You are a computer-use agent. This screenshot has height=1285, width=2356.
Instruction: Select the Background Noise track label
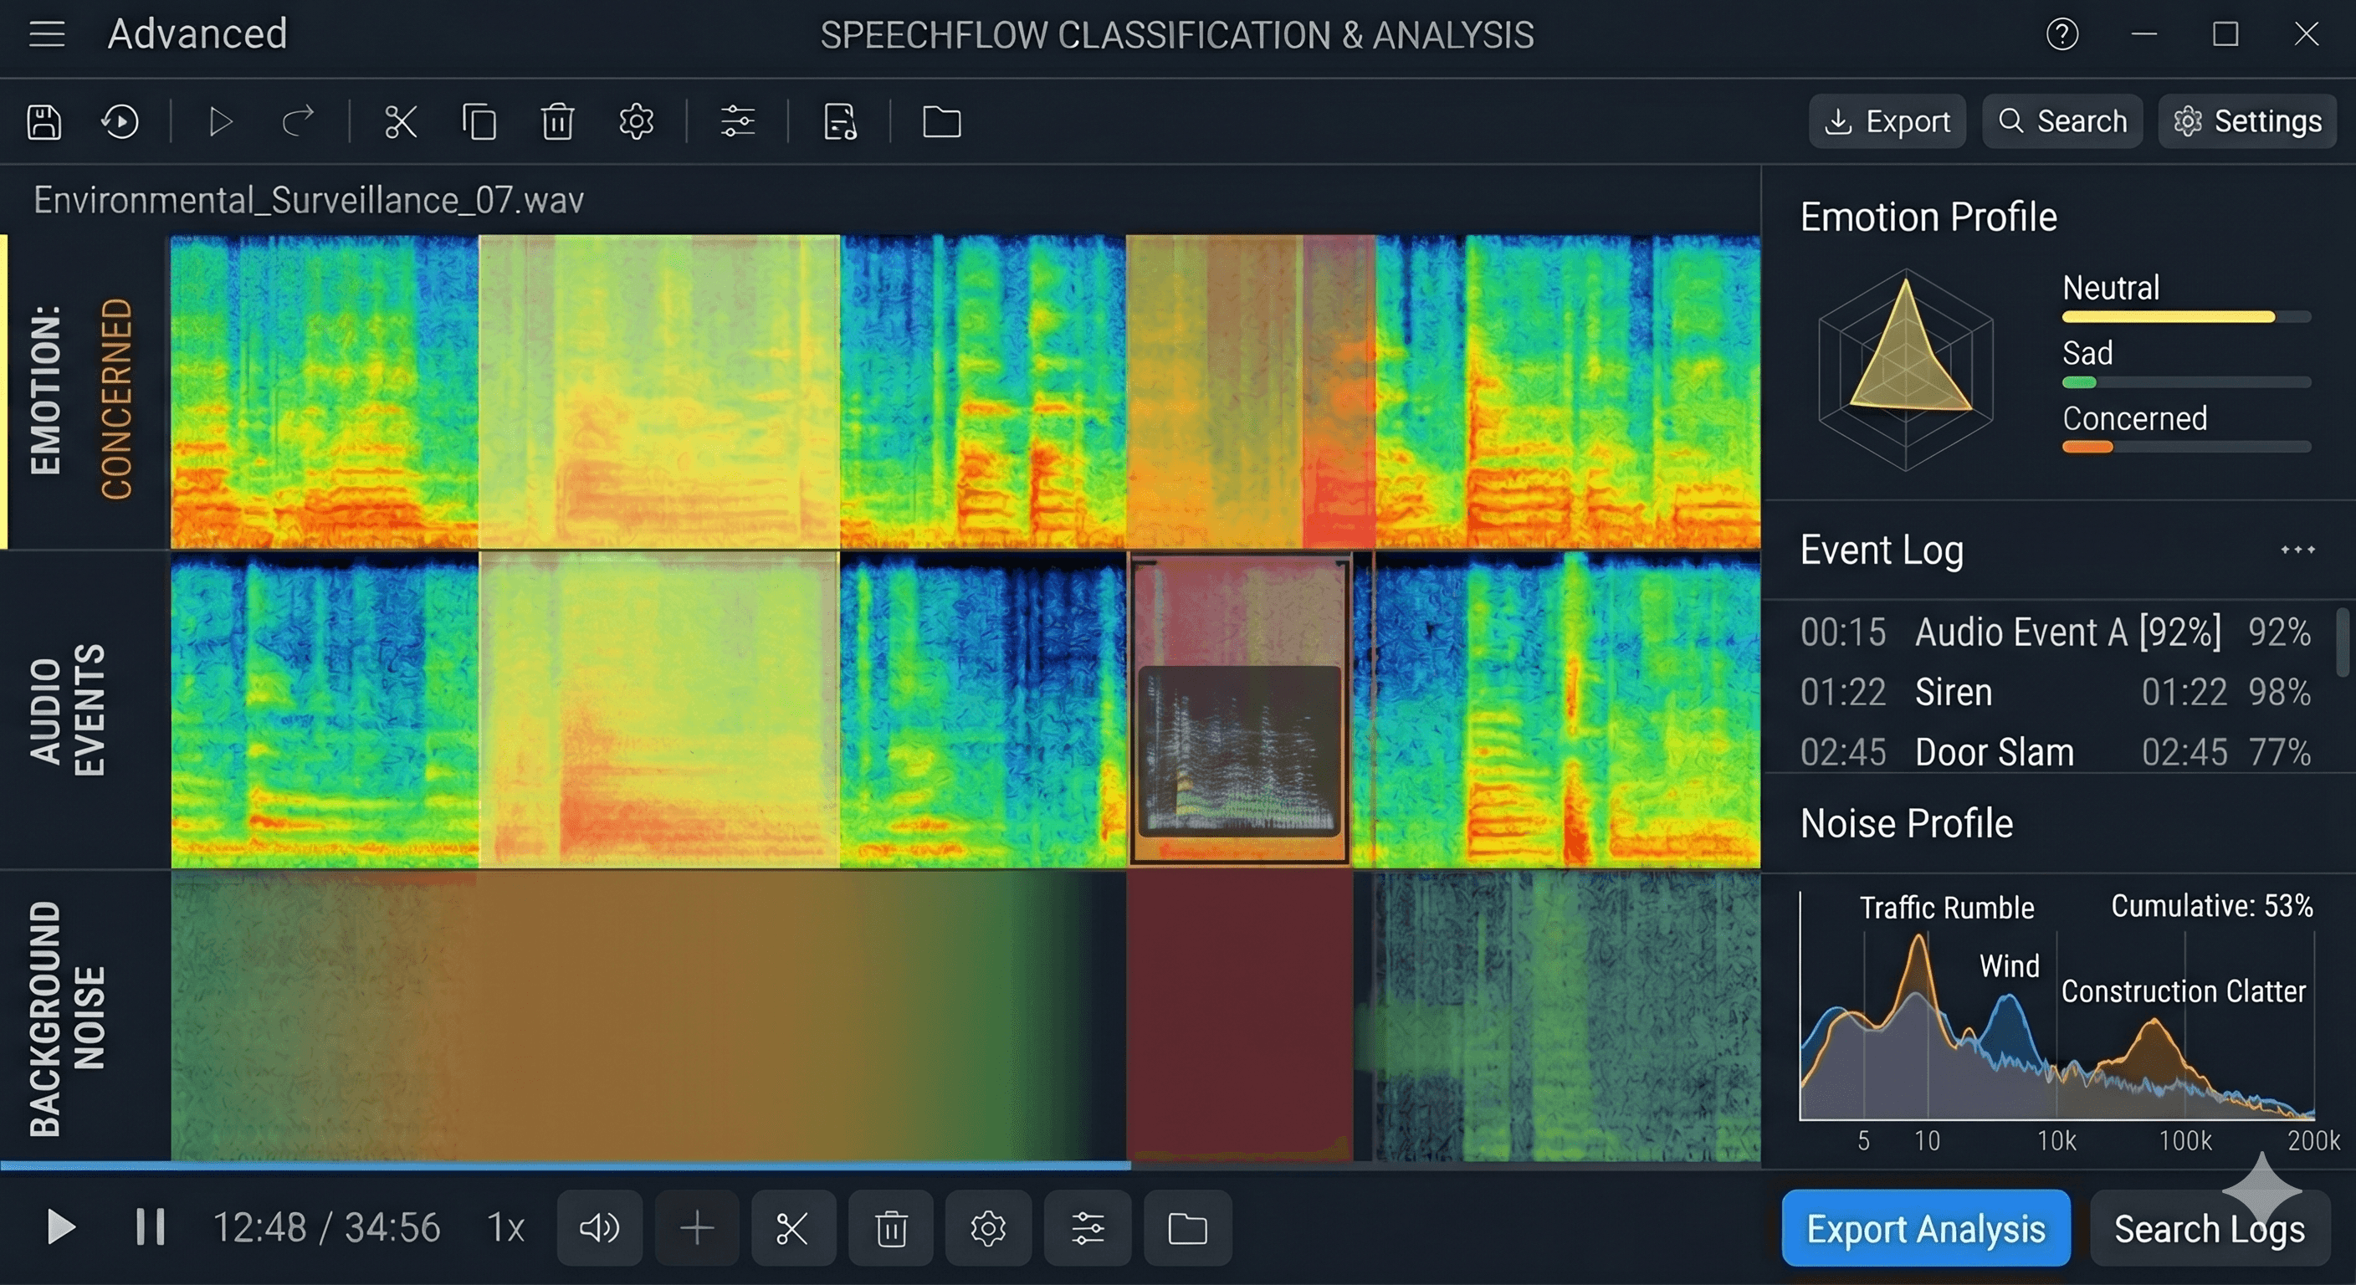point(69,1018)
